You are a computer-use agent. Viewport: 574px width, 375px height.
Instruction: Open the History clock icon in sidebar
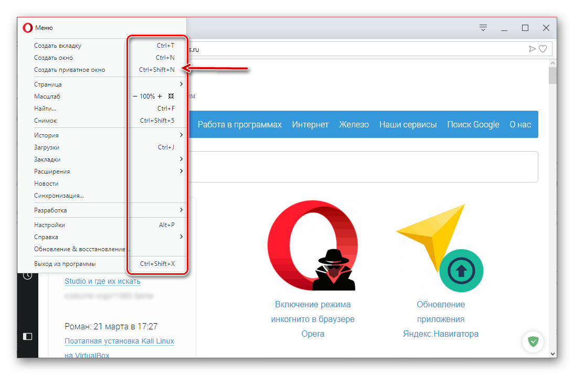coord(27,275)
